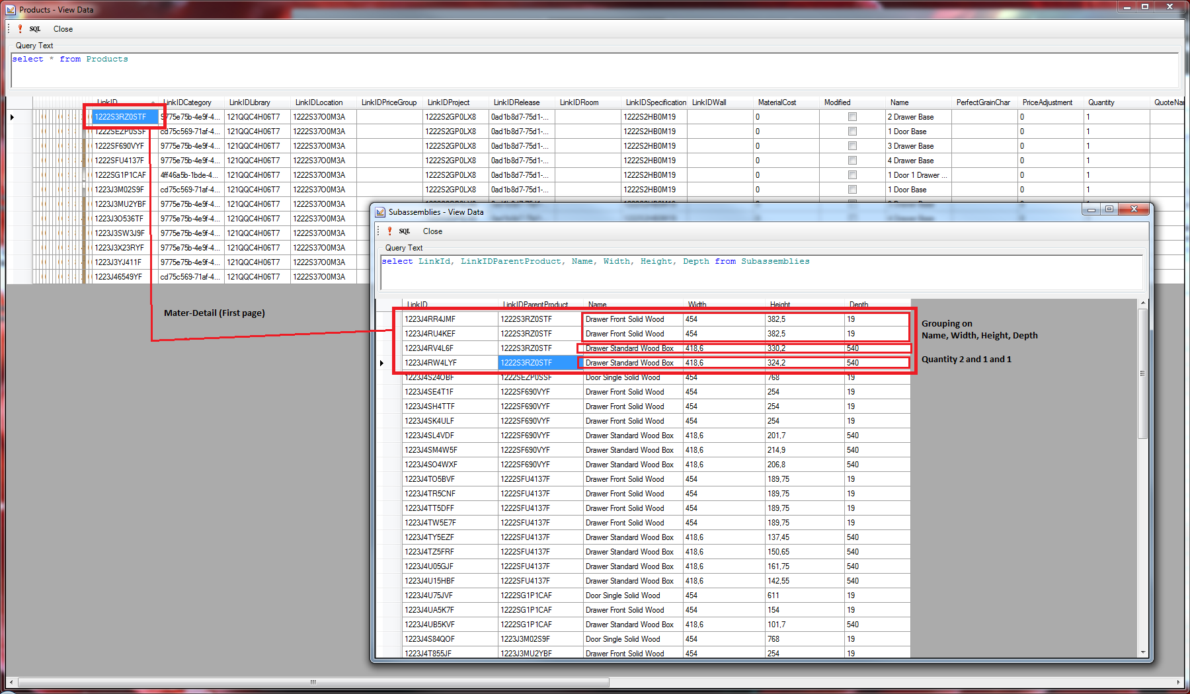Click the Name column header in Subassemblies
This screenshot has height=694, width=1190.
click(x=633, y=305)
